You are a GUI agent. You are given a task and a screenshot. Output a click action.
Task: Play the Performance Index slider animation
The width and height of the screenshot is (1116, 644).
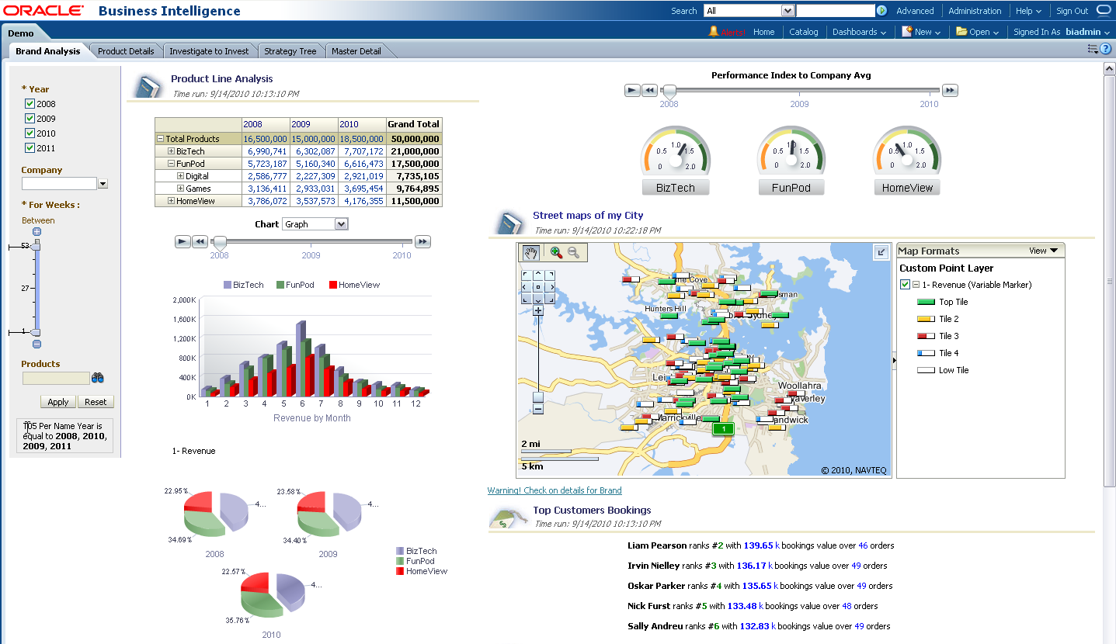[632, 91]
